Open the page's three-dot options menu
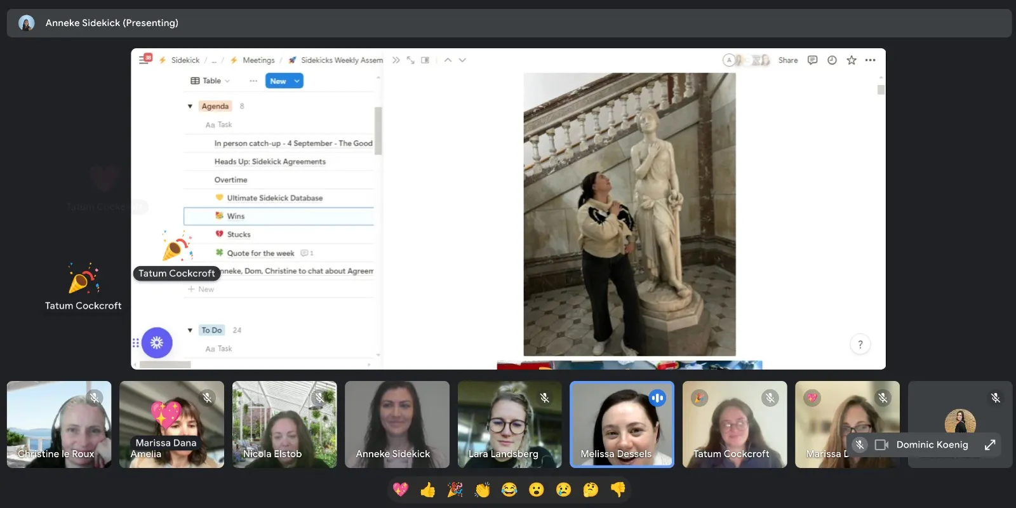This screenshot has height=508, width=1016. [871, 60]
